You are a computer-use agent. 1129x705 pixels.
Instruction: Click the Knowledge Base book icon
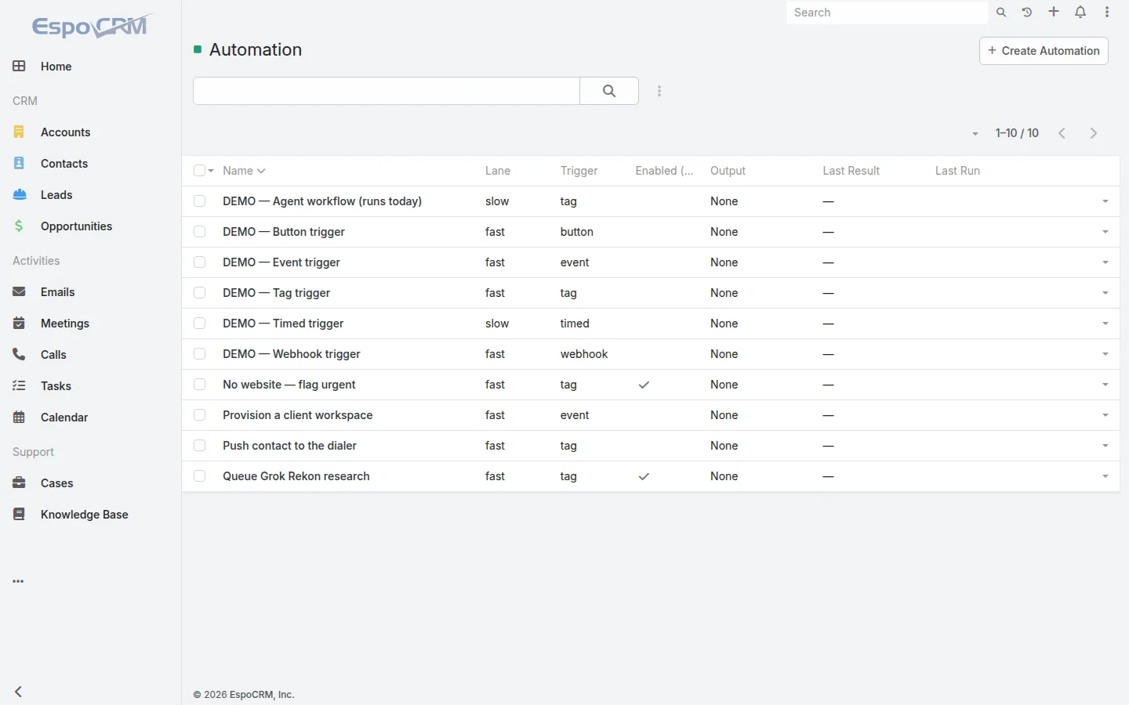[19, 514]
